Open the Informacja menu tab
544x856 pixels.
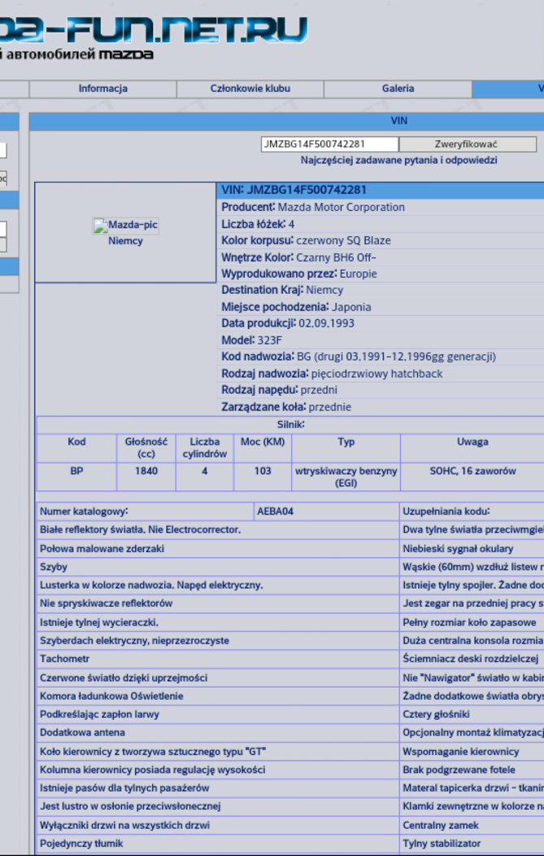(x=103, y=89)
